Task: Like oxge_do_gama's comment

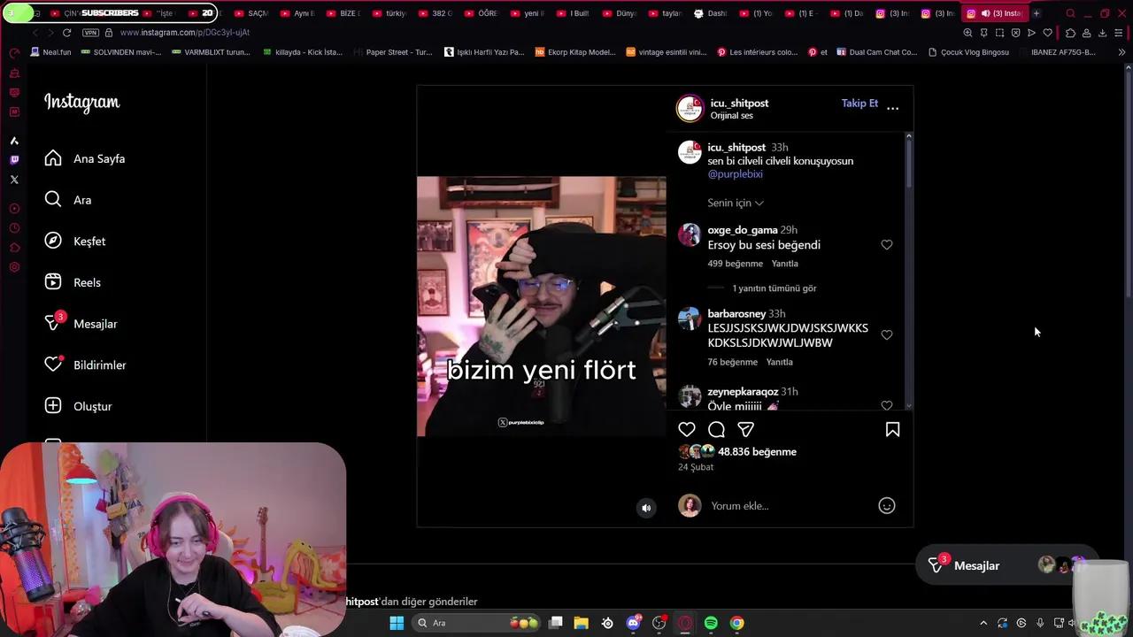Action: pos(886,245)
